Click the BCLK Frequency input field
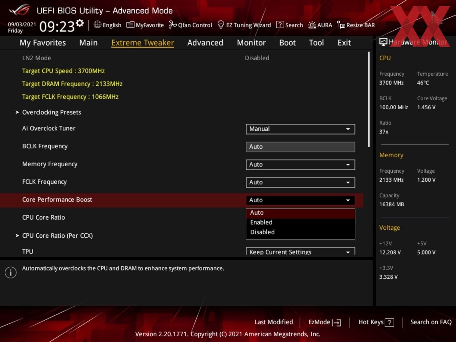This screenshot has width=456, height=342. click(300, 147)
